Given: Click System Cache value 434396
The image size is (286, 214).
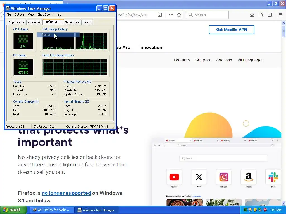Looking at the screenshot, I should 101,94.
